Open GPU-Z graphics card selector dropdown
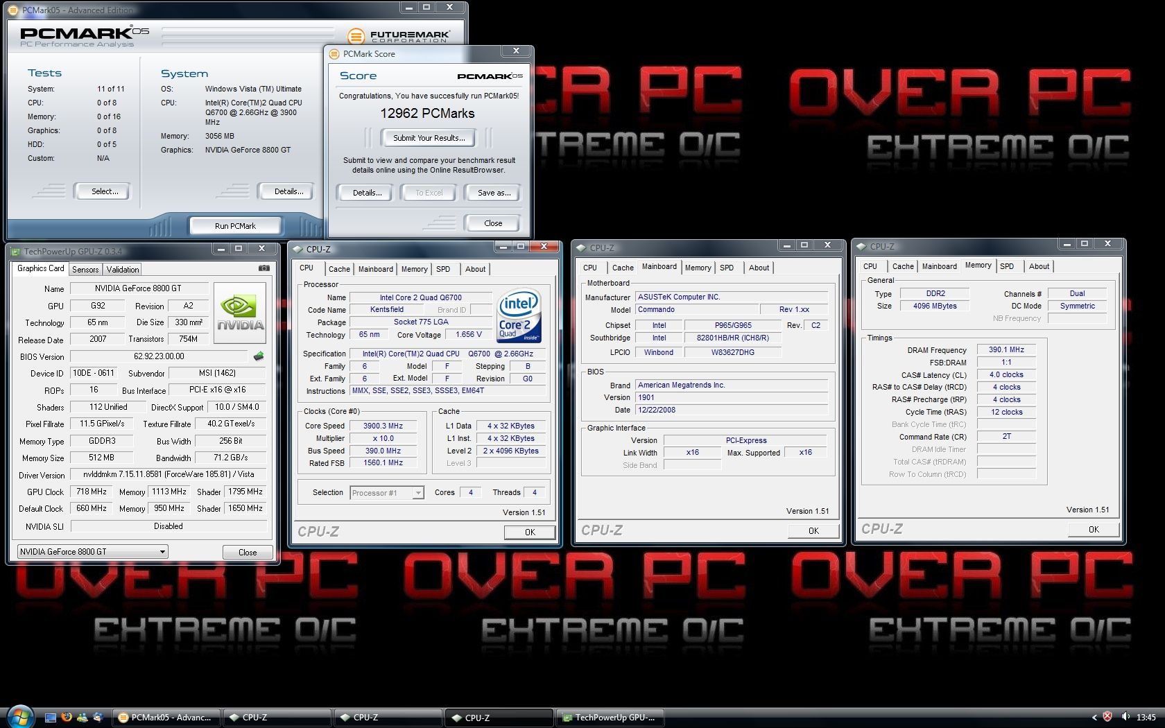1165x728 pixels. pyautogui.click(x=92, y=552)
